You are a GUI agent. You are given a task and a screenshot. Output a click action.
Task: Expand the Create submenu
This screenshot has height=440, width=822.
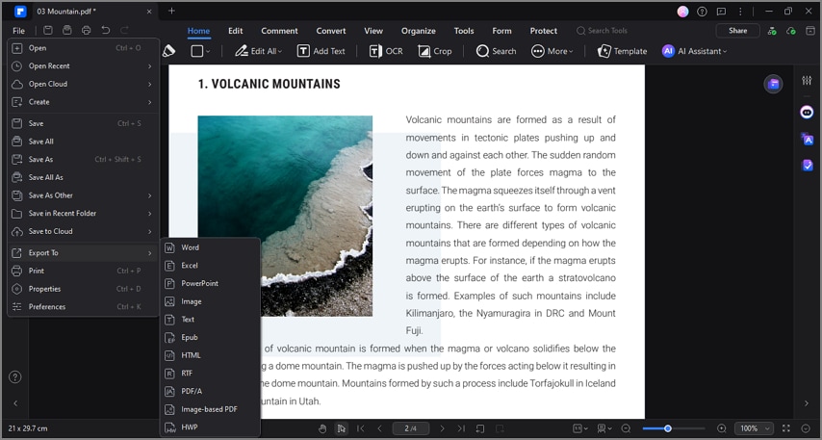pos(83,102)
